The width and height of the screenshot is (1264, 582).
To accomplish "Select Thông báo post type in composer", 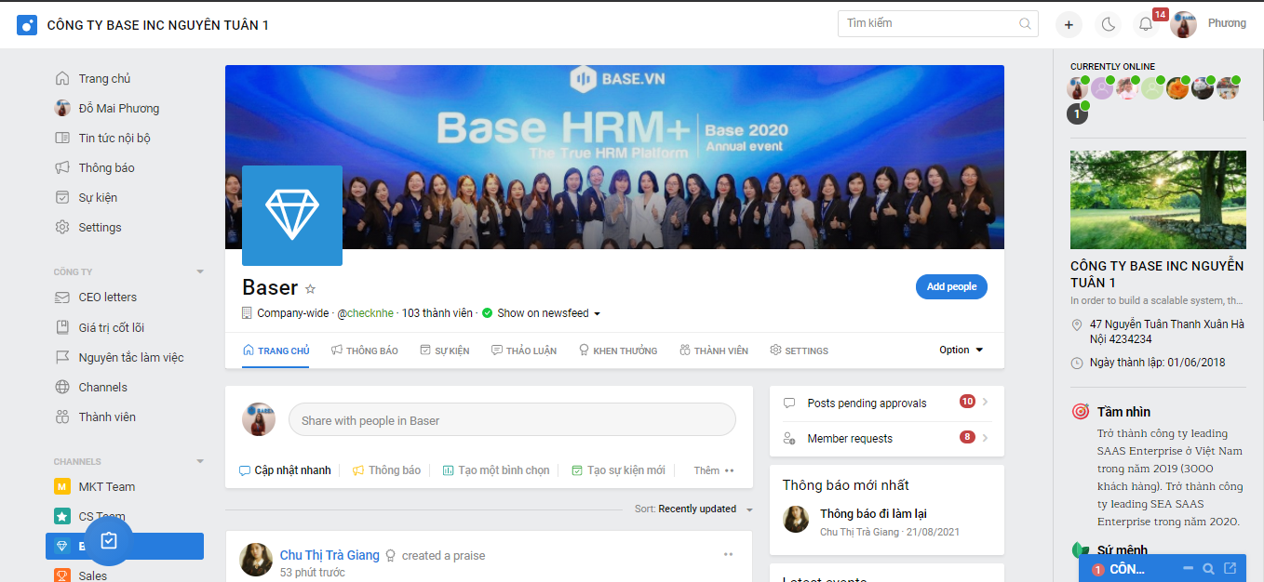I will pyautogui.click(x=386, y=470).
